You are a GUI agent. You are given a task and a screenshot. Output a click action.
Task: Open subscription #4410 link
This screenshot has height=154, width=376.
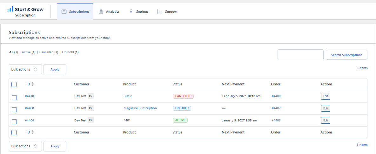30,96
